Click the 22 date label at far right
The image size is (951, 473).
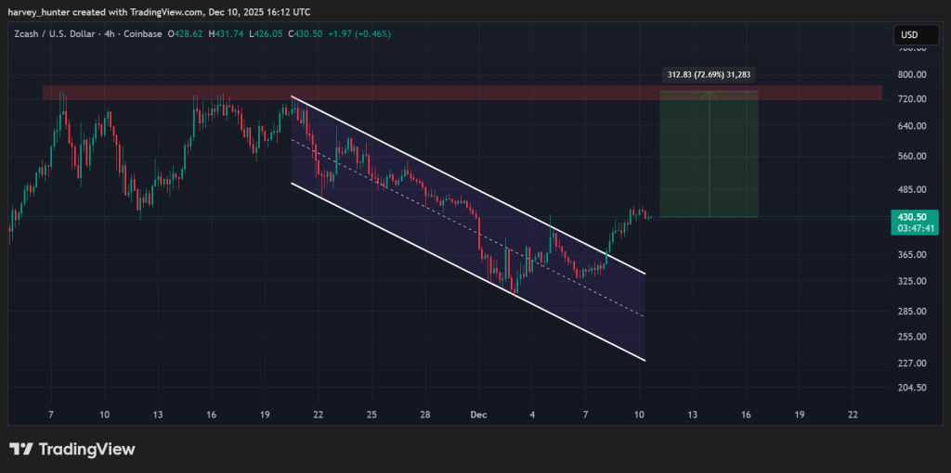[x=853, y=415]
